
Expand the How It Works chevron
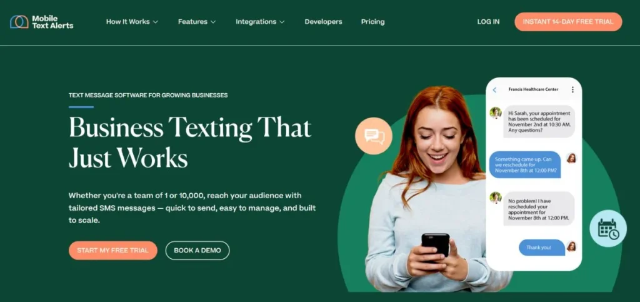point(156,22)
